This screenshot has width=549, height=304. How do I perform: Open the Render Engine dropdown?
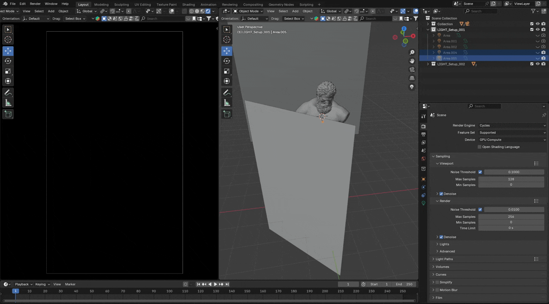[512, 125]
